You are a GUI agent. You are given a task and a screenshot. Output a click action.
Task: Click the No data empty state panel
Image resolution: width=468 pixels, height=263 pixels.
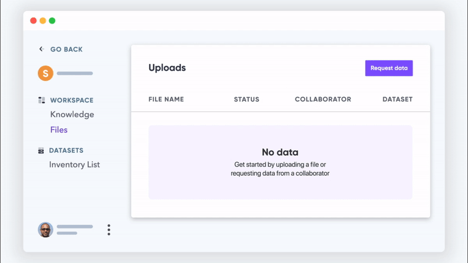(280, 162)
